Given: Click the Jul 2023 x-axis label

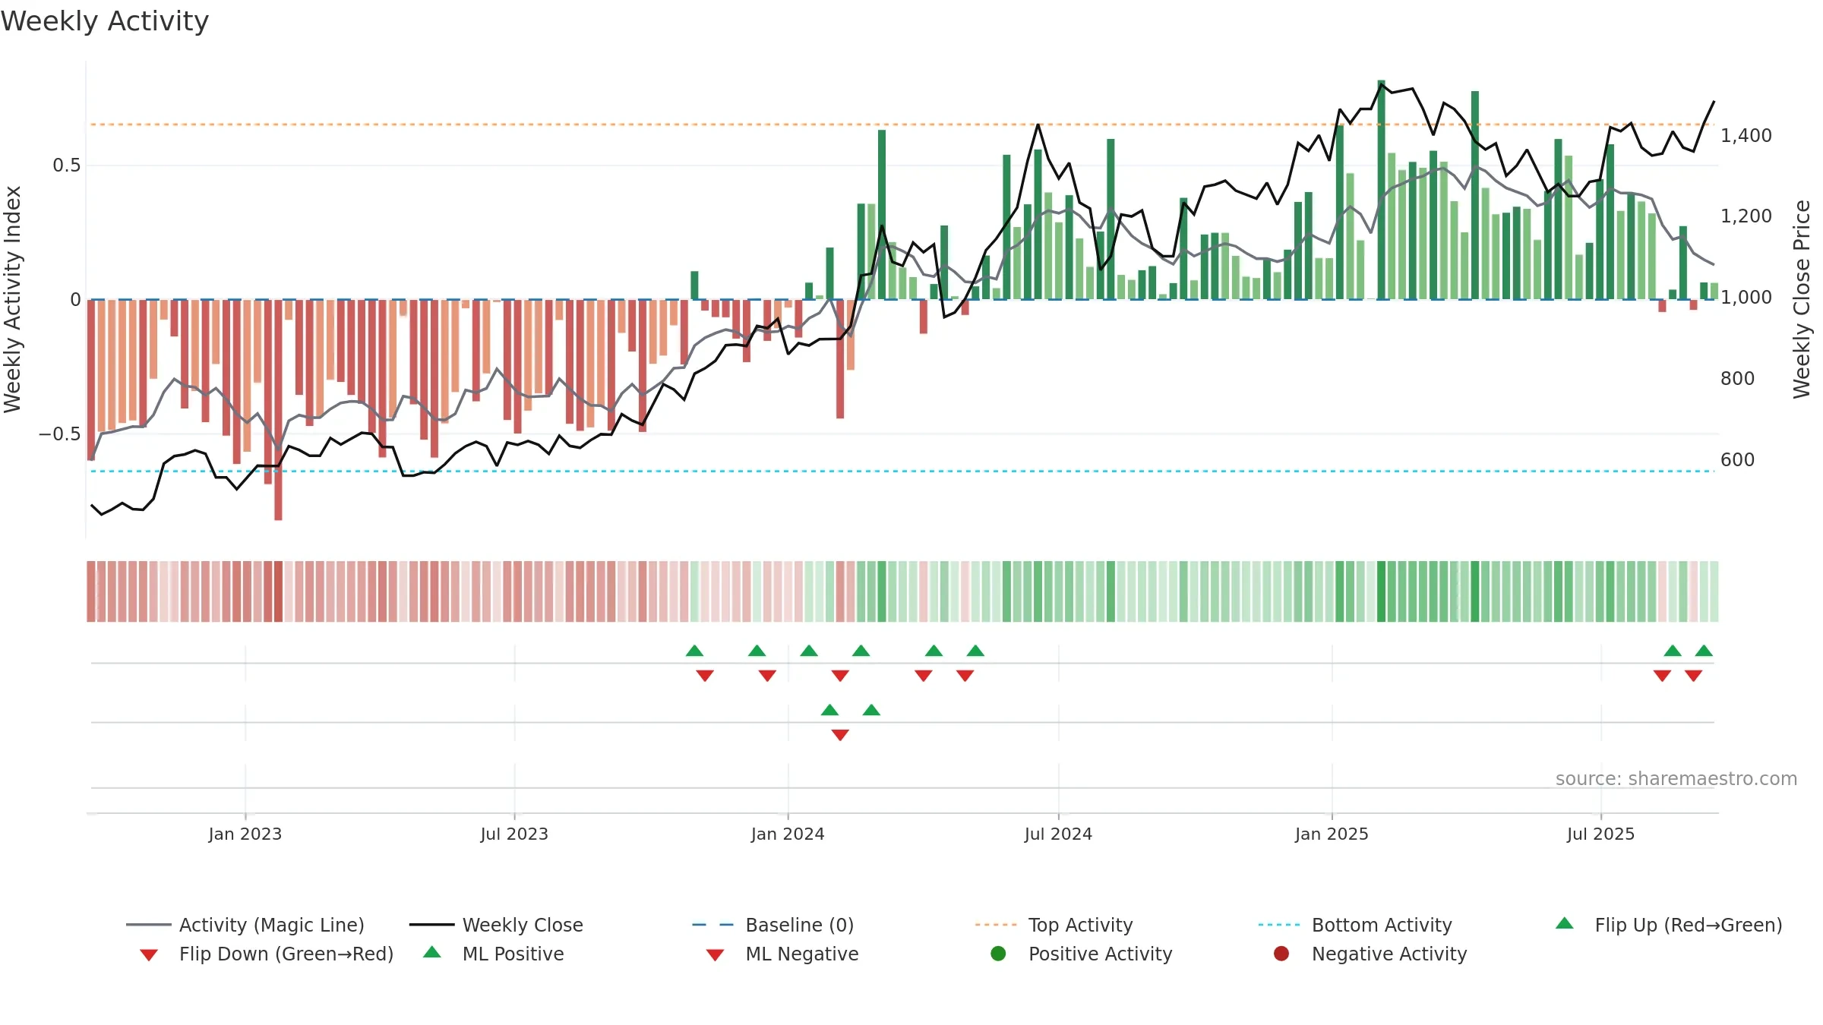Looking at the screenshot, I should (x=514, y=834).
